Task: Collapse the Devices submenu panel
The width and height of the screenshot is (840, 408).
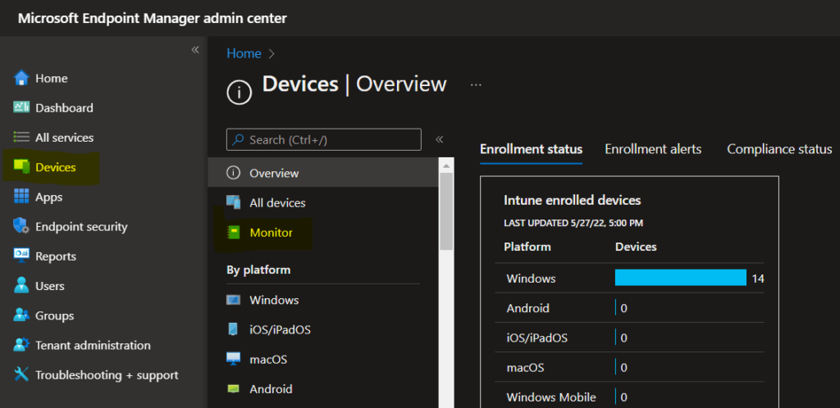Action: coord(440,139)
